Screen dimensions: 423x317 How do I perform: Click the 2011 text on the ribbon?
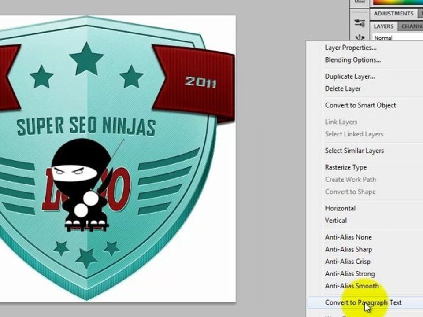pos(201,82)
